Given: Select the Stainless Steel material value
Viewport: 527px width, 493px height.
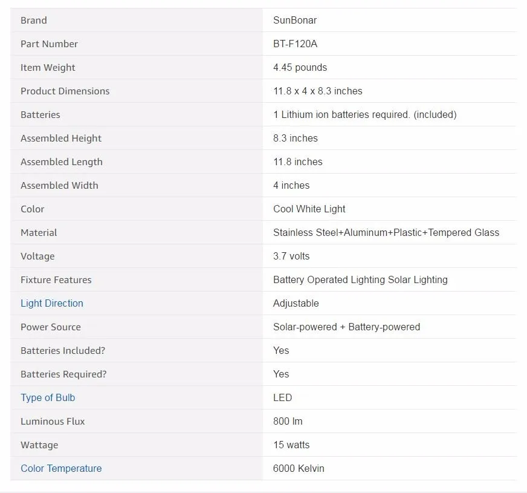Looking at the screenshot, I should click(x=386, y=232).
